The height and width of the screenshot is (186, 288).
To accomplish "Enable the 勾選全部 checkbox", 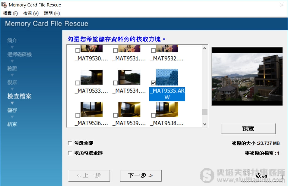I will point(70,143).
